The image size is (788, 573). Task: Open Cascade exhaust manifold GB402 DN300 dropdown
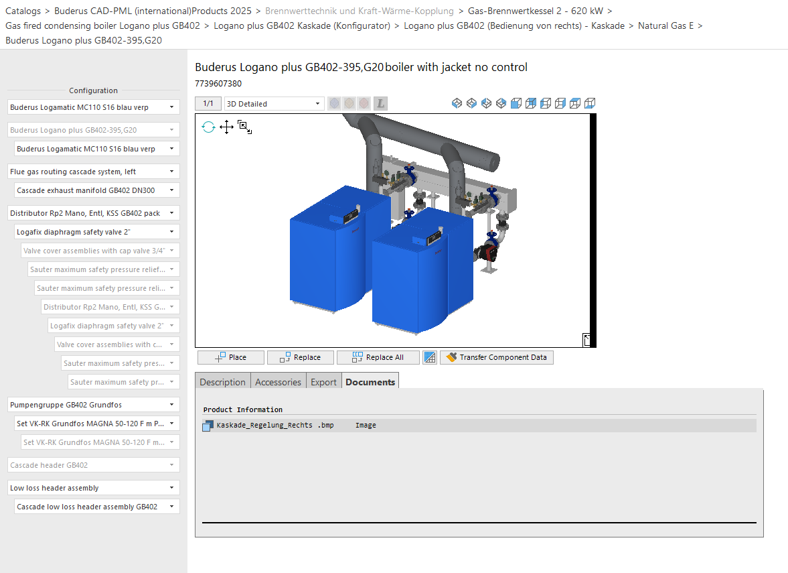pos(97,190)
